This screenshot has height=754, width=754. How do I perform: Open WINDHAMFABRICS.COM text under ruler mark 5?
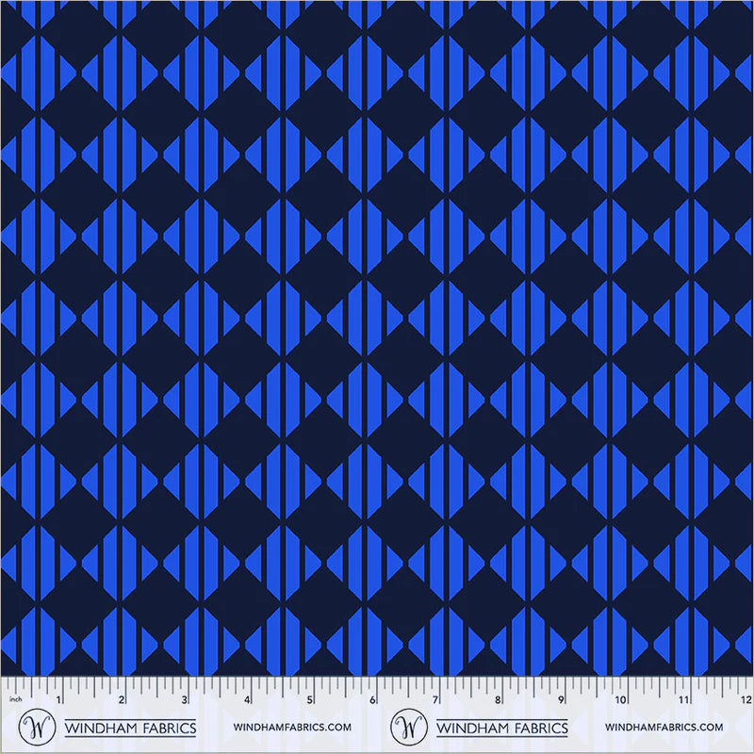[x=292, y=727]
